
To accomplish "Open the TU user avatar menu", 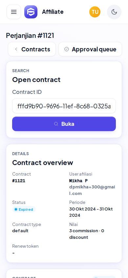I will click(x=95, y=12).
